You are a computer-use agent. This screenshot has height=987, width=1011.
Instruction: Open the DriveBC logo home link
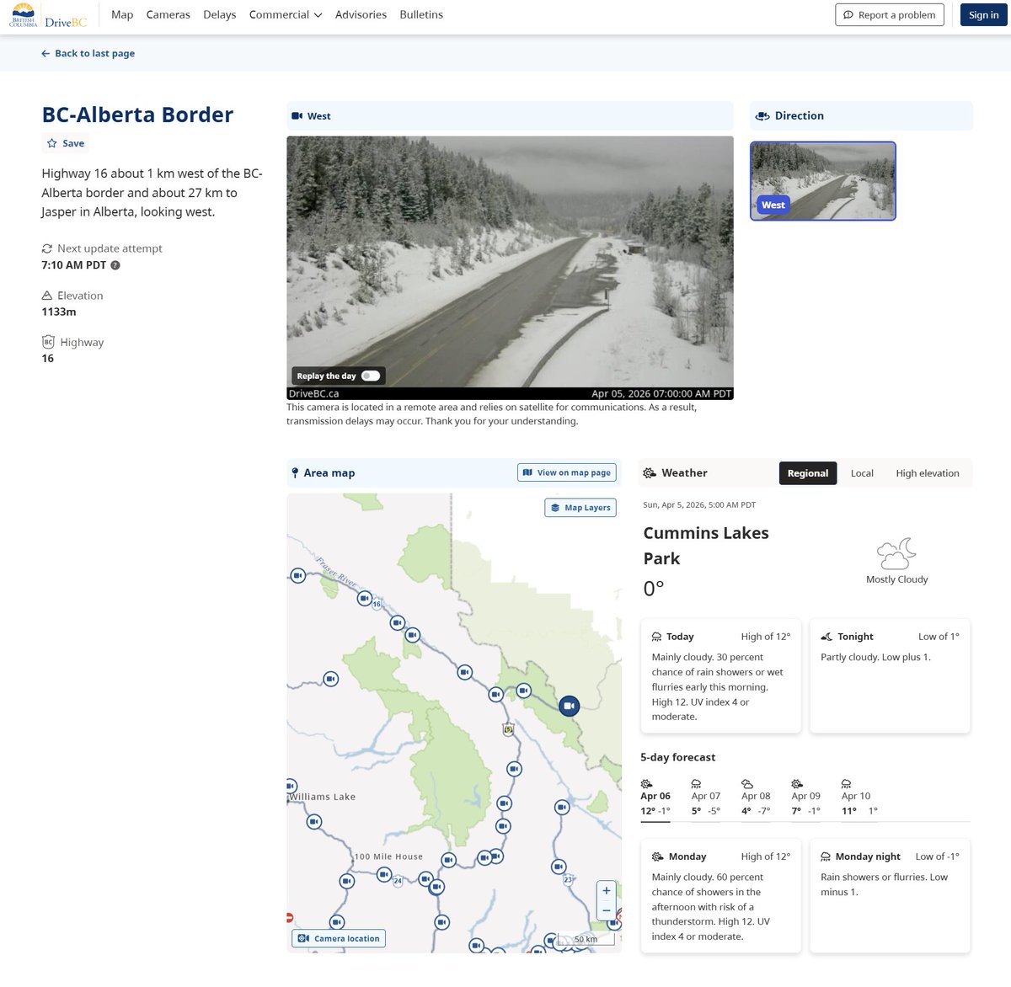[48, 15]
